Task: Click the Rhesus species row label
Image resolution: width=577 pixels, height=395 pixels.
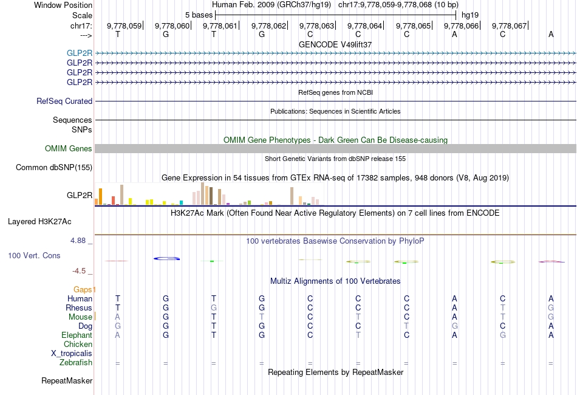Action: point(79,307)
